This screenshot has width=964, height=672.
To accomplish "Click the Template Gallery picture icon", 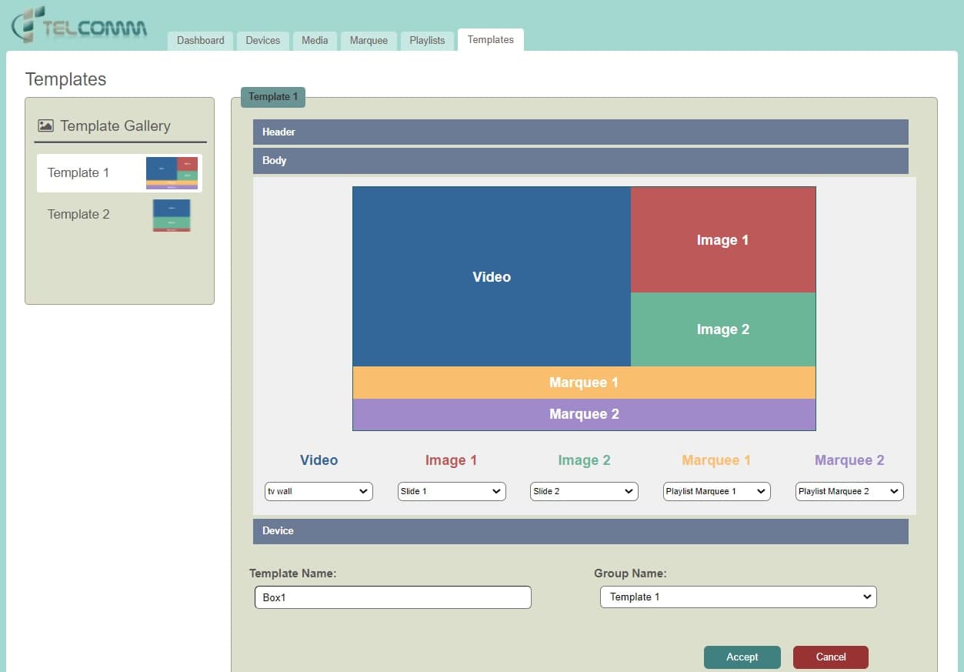I will coord(45,125).
